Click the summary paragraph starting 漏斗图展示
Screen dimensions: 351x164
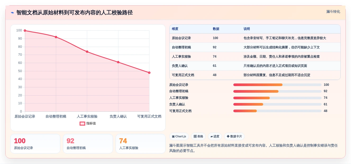(x=253, y=148)
